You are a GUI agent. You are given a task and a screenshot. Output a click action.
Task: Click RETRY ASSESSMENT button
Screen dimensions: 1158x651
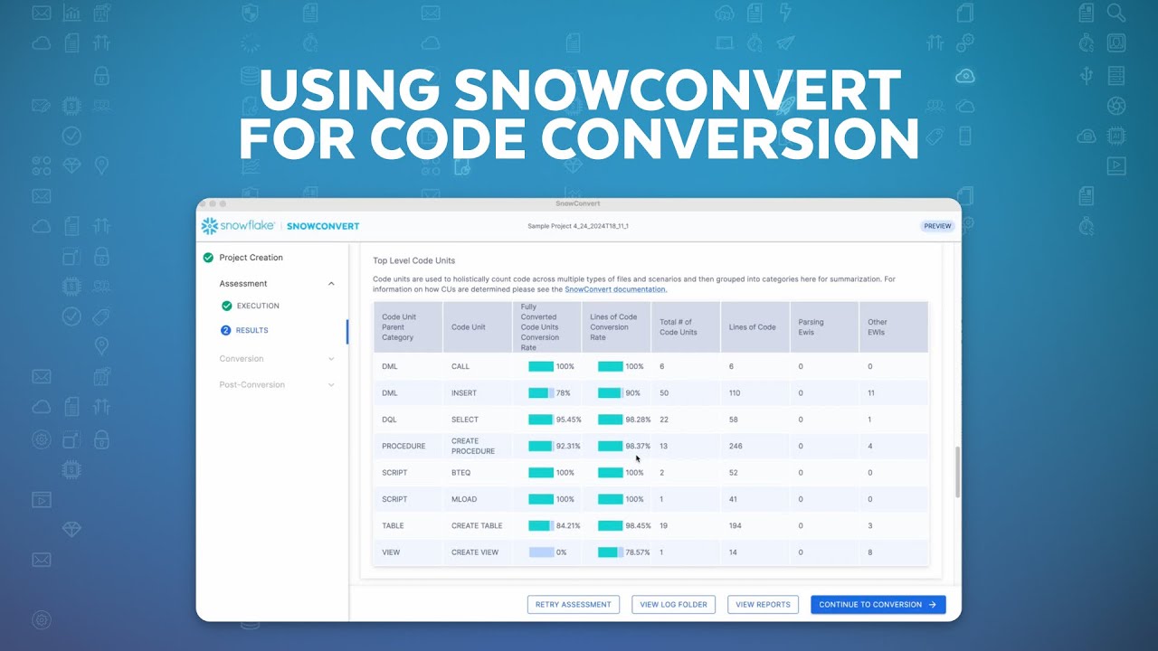click(574, 605)
